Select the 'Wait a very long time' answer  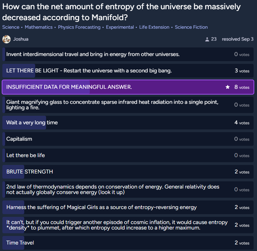tap(128, 123)
